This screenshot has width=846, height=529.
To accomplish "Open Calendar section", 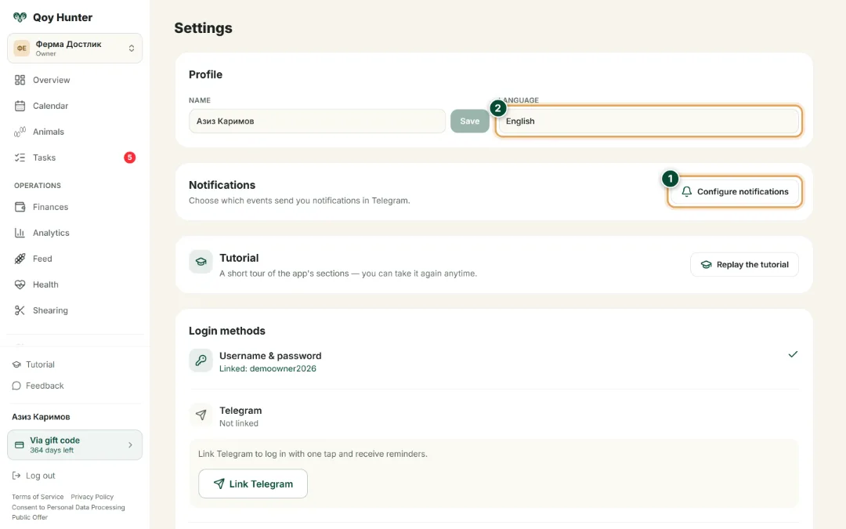I will (x=75, y=106).
